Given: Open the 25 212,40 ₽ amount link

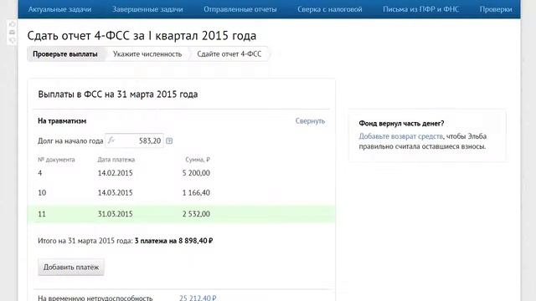Looking at the screenshot, I should click(x=198, y=298).
